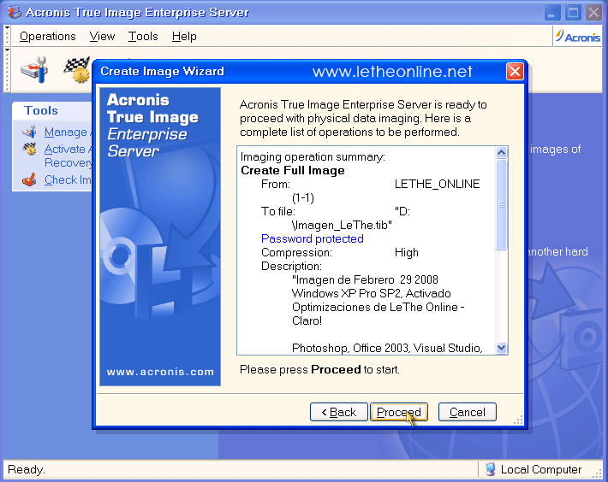The height and width of the screenshot is (482, 608).
Task: Open the View menu
Action: coord(102,37)
